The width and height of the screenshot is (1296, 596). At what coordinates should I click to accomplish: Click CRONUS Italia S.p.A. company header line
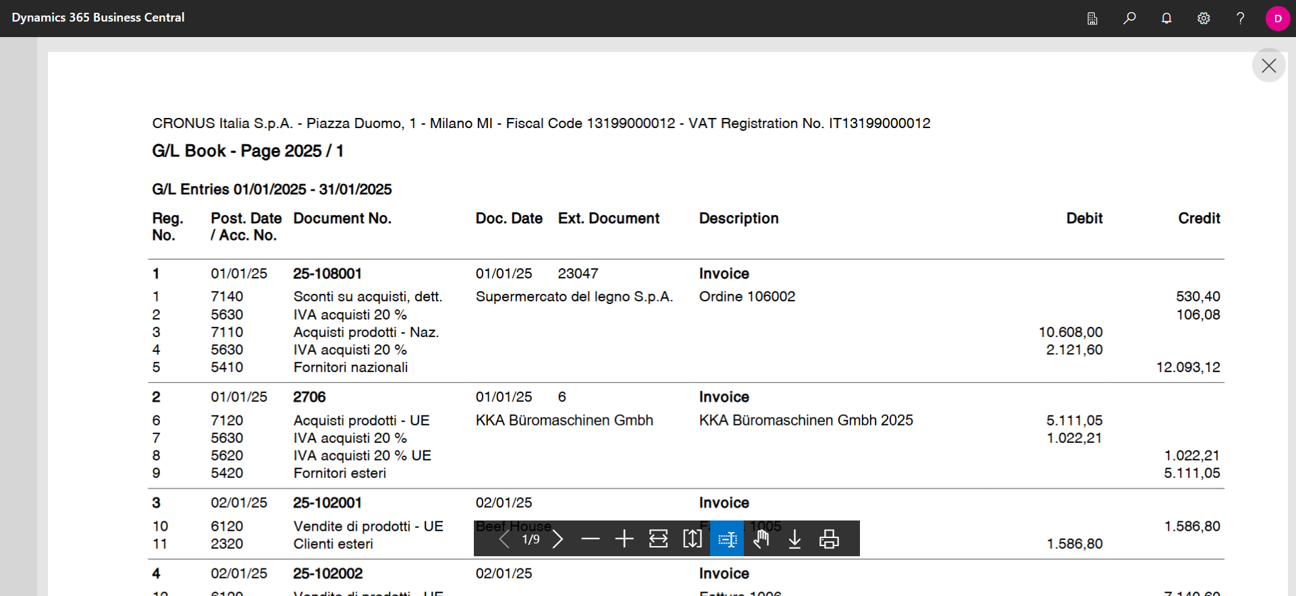(541, 123)
